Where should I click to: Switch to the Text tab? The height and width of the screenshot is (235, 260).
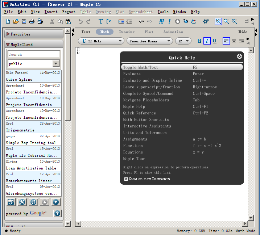86,32
